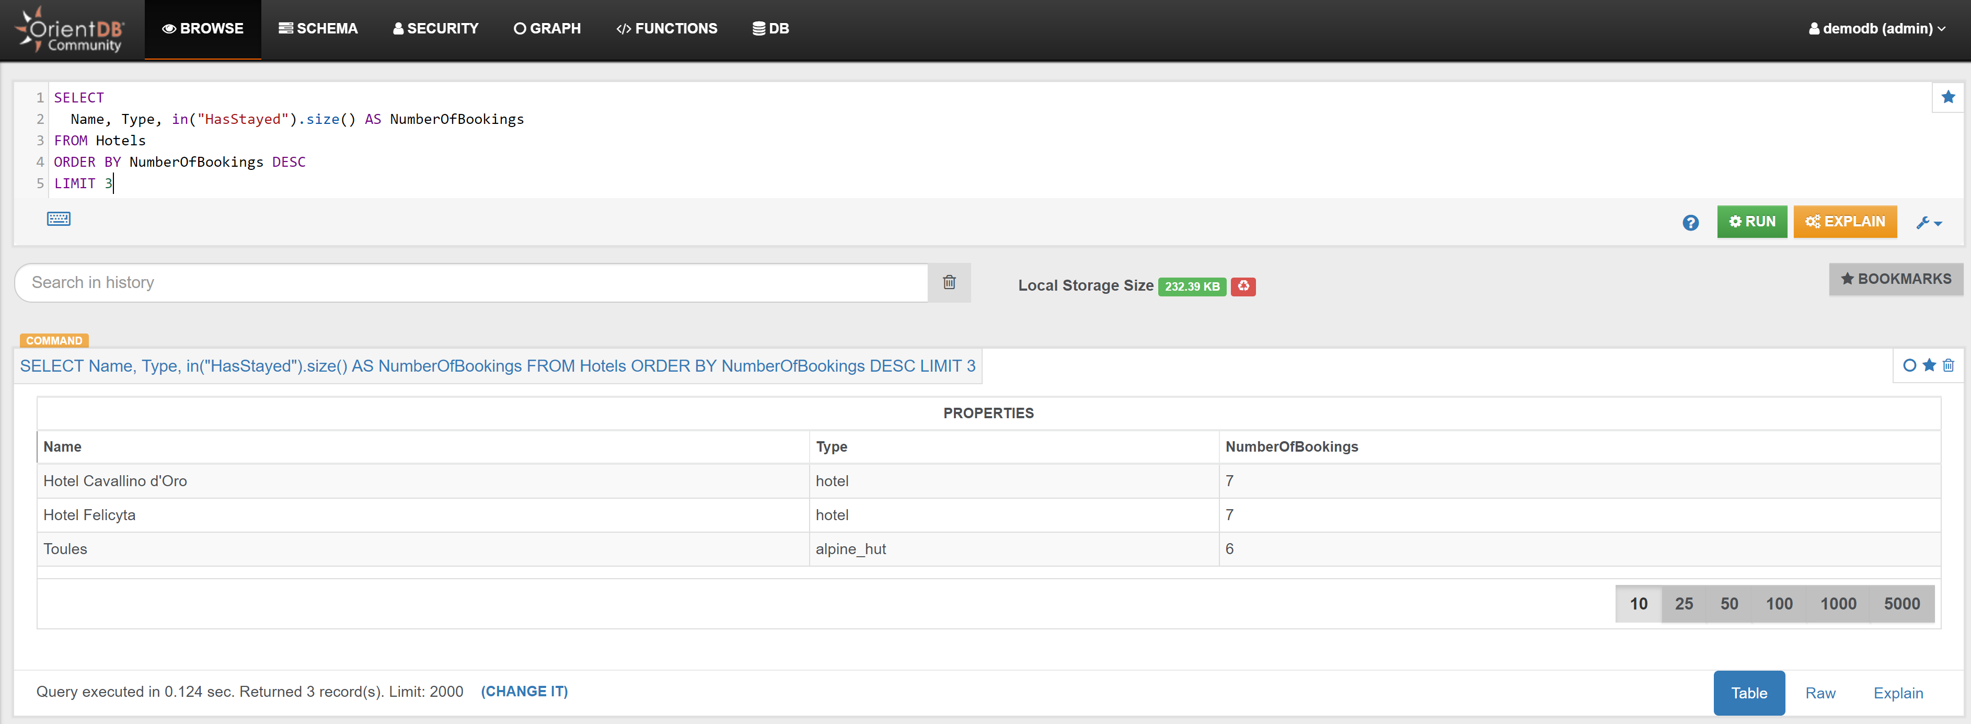Go to the FUNCTIONS tab

(666, 29)
